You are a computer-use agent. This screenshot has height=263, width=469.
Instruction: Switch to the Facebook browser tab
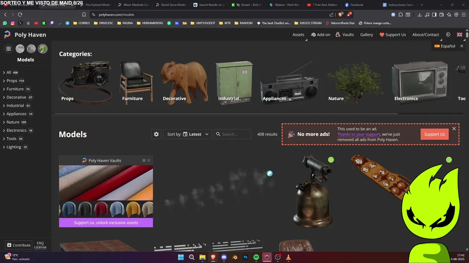pos(357,5)
